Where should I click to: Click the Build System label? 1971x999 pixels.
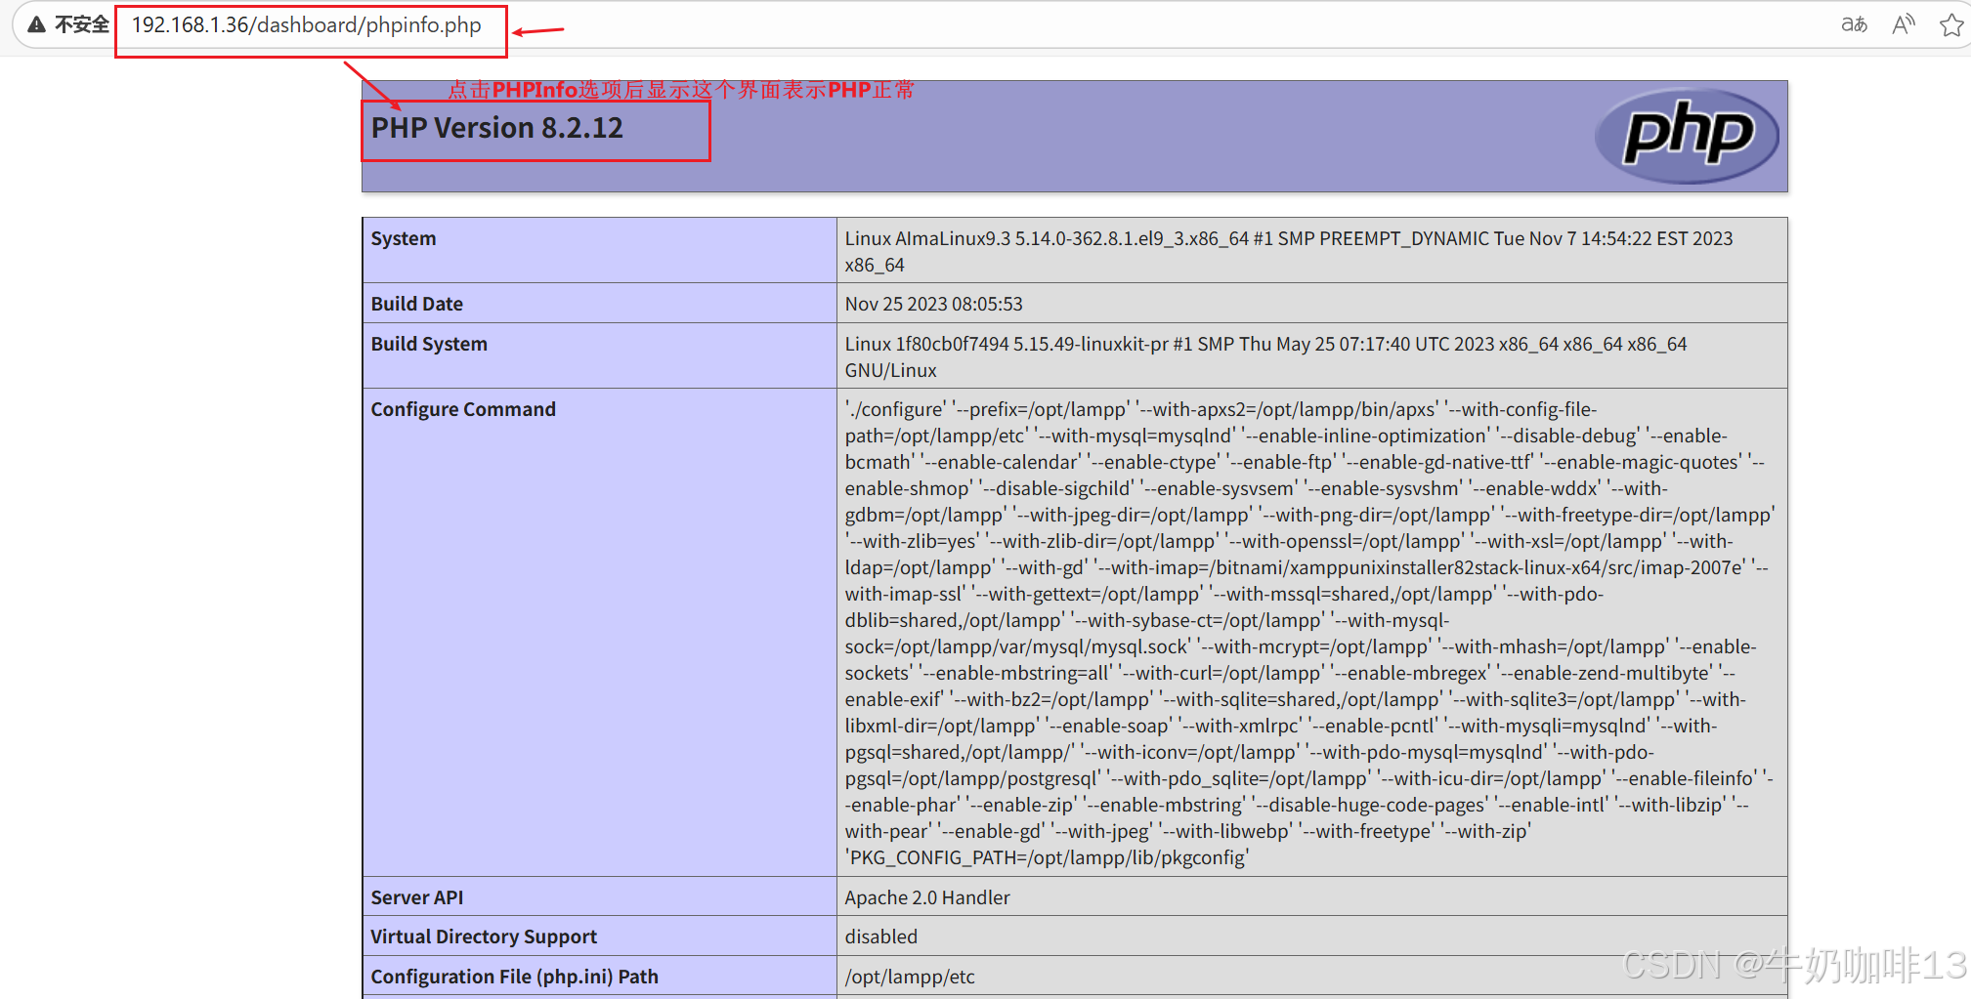[x=429, y=344]
